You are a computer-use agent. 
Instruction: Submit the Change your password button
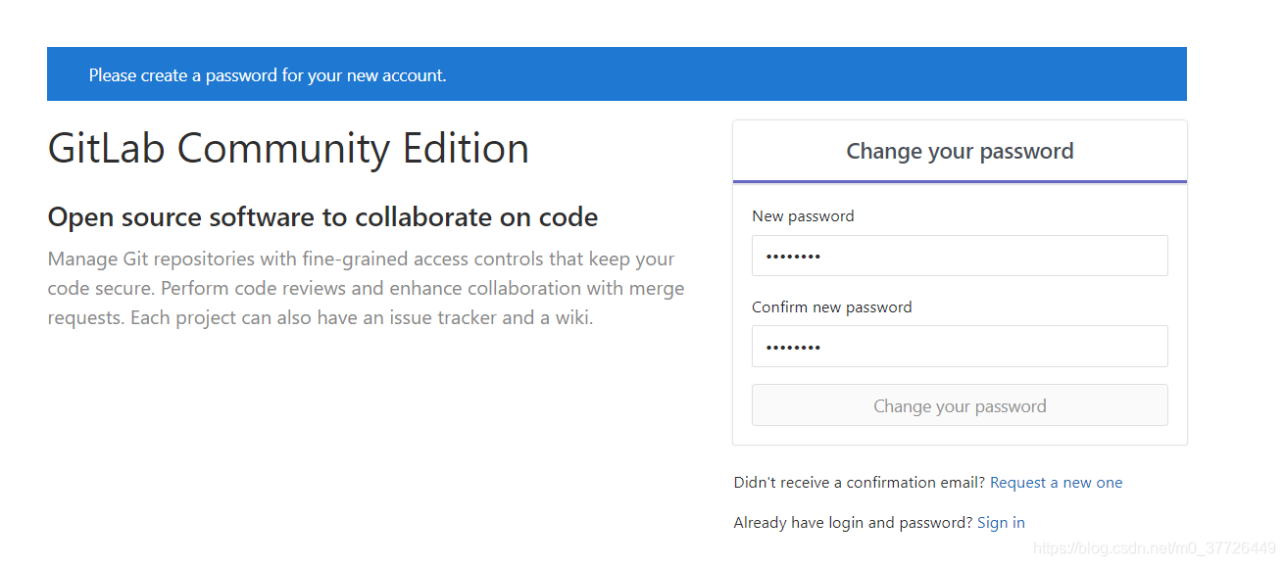(x=960, y=405)
